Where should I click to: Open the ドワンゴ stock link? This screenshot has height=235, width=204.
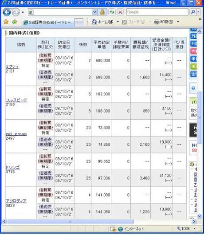click(x=13, y=168)
